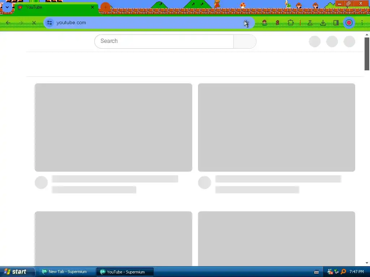Click the youtube.com address bar

[x=149, y=23]
